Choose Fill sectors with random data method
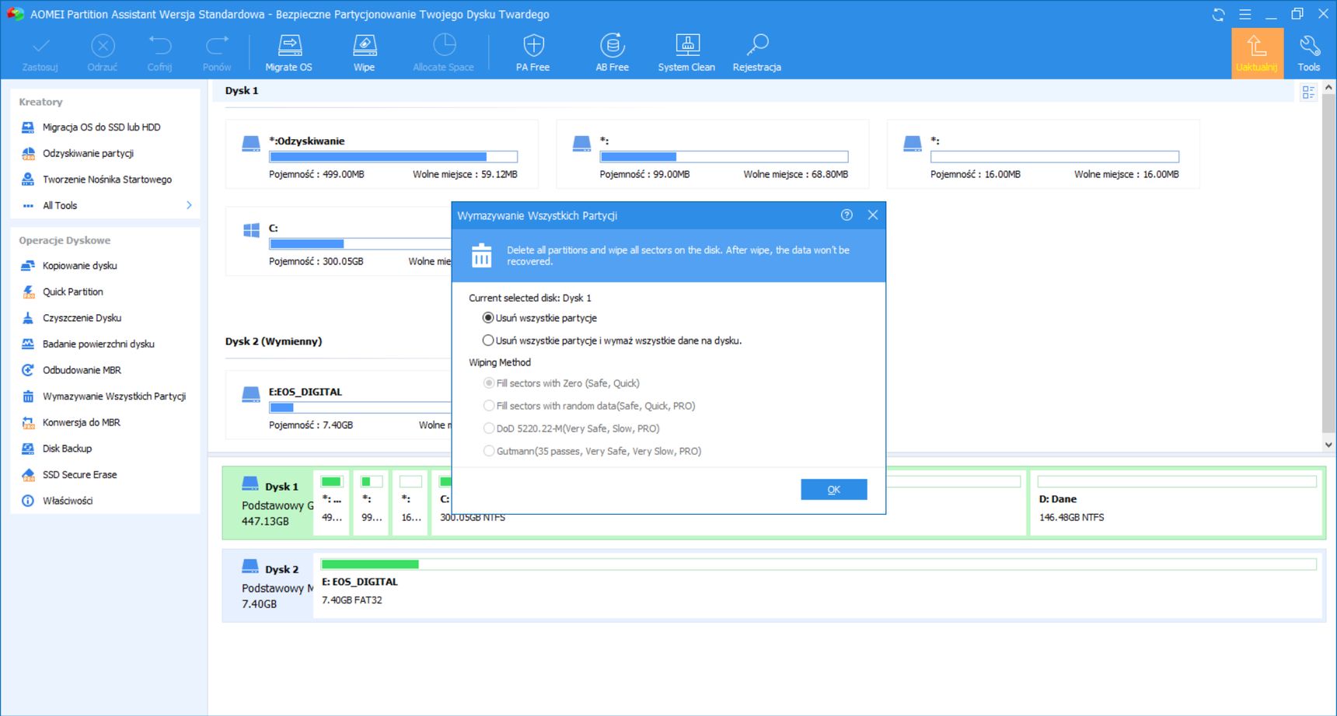 (x=489, y=406)
